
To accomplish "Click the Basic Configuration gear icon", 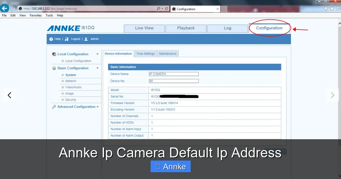I will coord(54,68).
